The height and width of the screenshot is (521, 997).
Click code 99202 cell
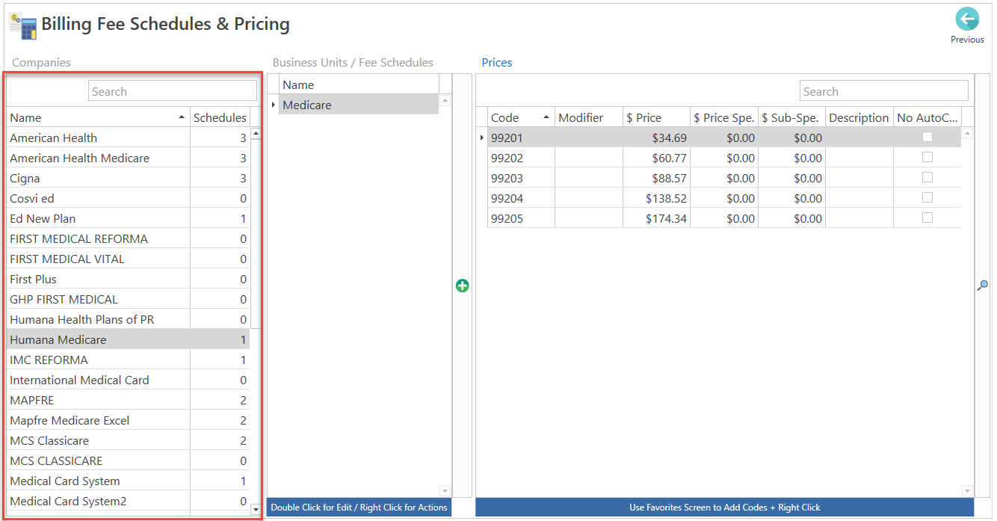[521, 158]
